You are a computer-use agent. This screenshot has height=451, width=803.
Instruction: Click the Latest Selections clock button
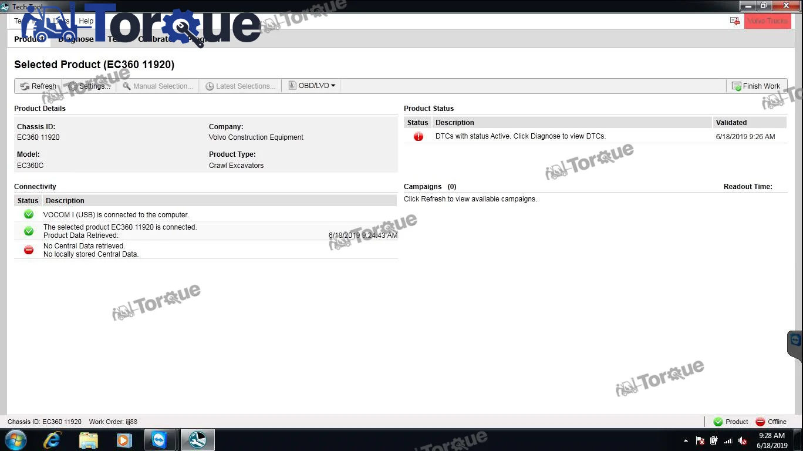(240, 86)
